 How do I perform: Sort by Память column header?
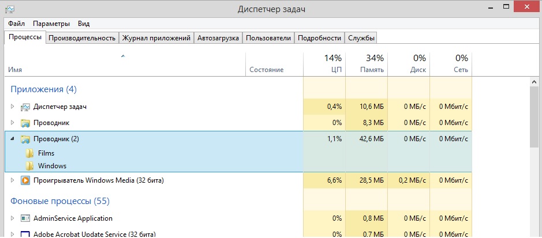coord(367,64)
